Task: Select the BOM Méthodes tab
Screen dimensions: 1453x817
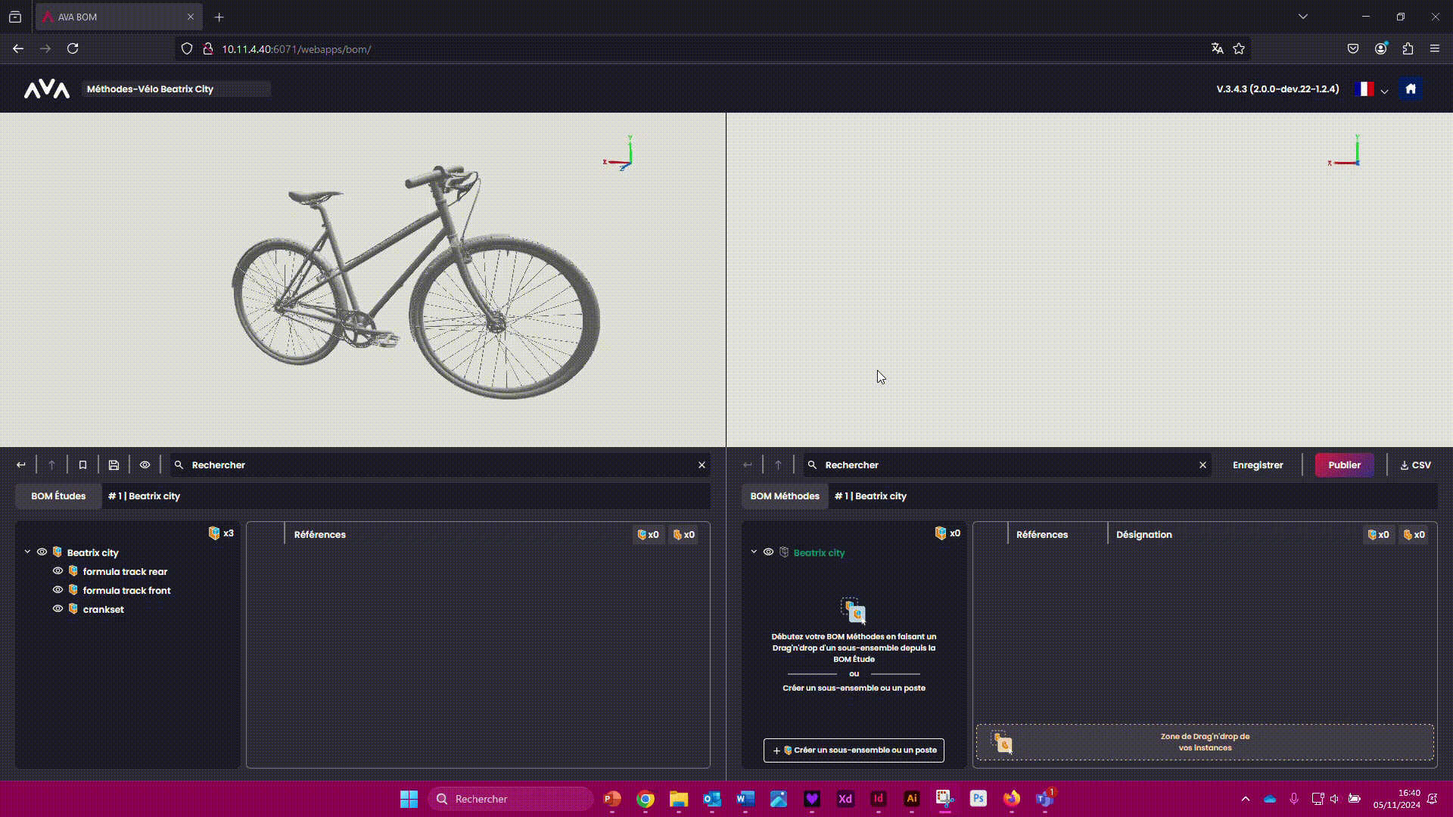Action: [x=785, y=496]
